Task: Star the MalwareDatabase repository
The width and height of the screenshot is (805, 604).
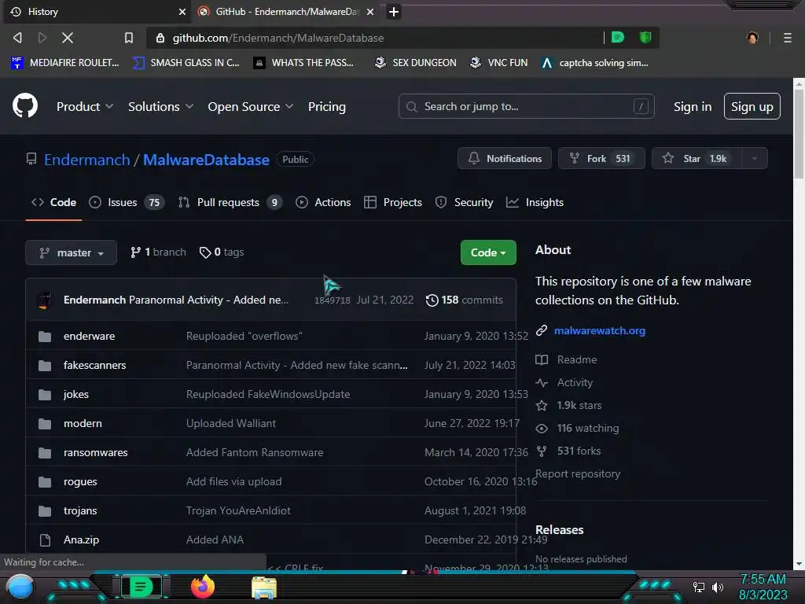Action: tap(697, 158)
